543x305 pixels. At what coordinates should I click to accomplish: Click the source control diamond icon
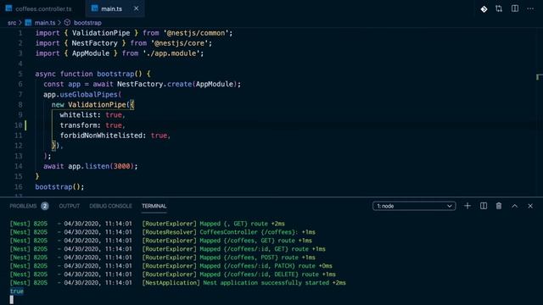pos(484,9)
